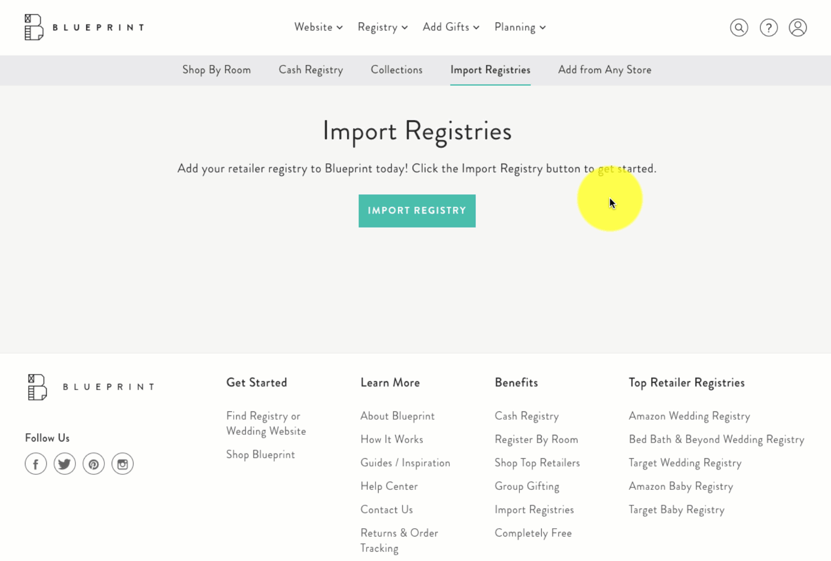This screenshot has height=561, width=831.
Task: Open the Amazon Baby Registry link
Action: 681,486
